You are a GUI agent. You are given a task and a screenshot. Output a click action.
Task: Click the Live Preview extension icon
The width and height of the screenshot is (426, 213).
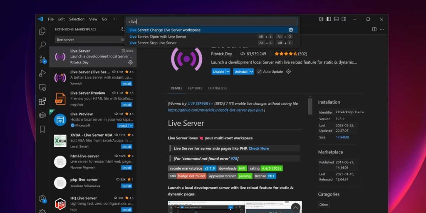(60, 120)
